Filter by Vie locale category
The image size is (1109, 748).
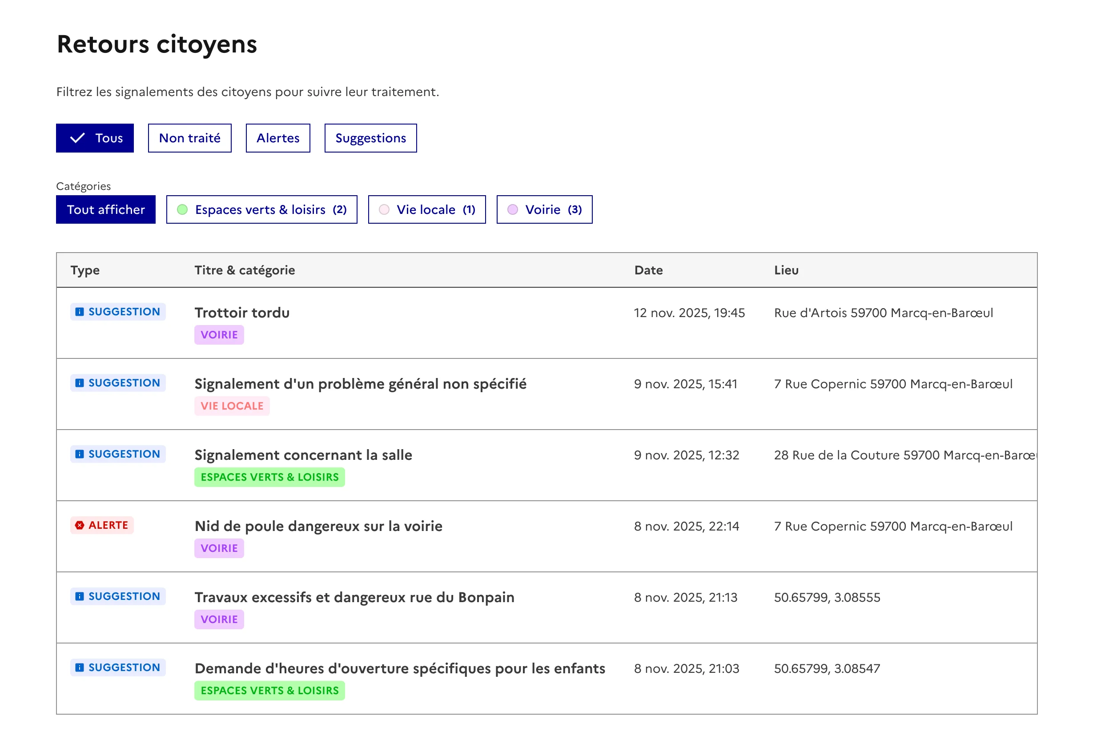click(x=426, y=210)
